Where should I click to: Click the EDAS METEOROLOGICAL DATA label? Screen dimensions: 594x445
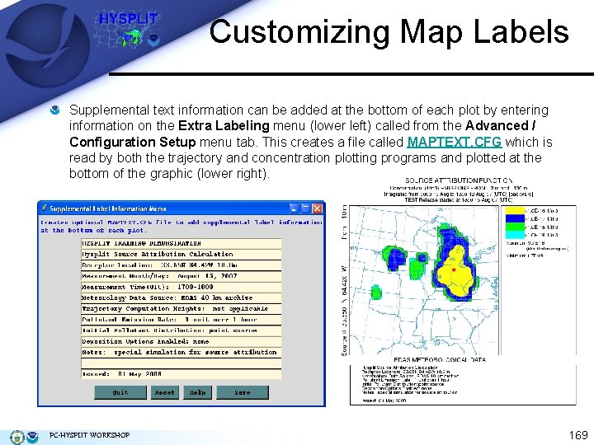[441, 360]
